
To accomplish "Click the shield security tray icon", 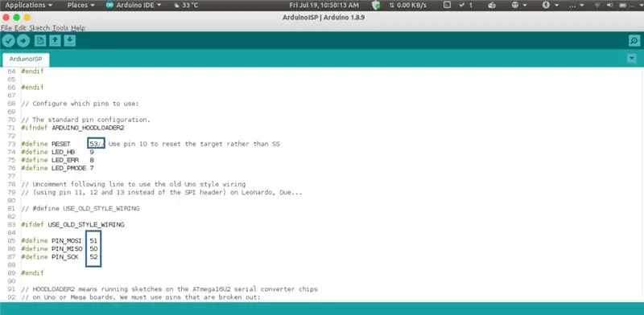I will pyautogui.click(x=376, y=6).
